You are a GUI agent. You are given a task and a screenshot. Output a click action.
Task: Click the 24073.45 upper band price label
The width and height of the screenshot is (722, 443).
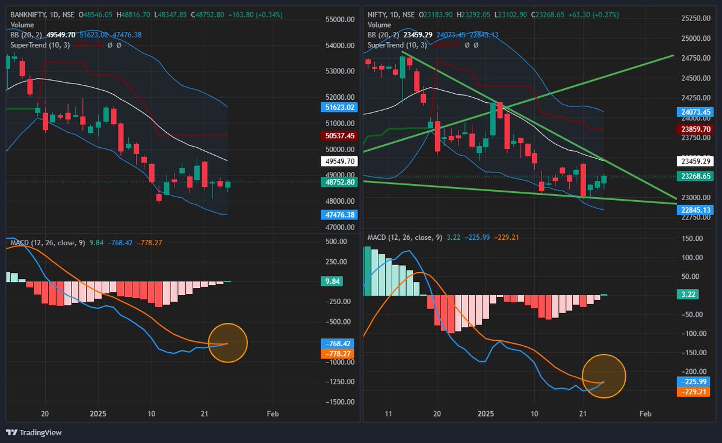(x=694, y=112)
